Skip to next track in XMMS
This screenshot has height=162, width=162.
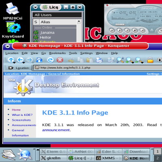pos(142,30)
